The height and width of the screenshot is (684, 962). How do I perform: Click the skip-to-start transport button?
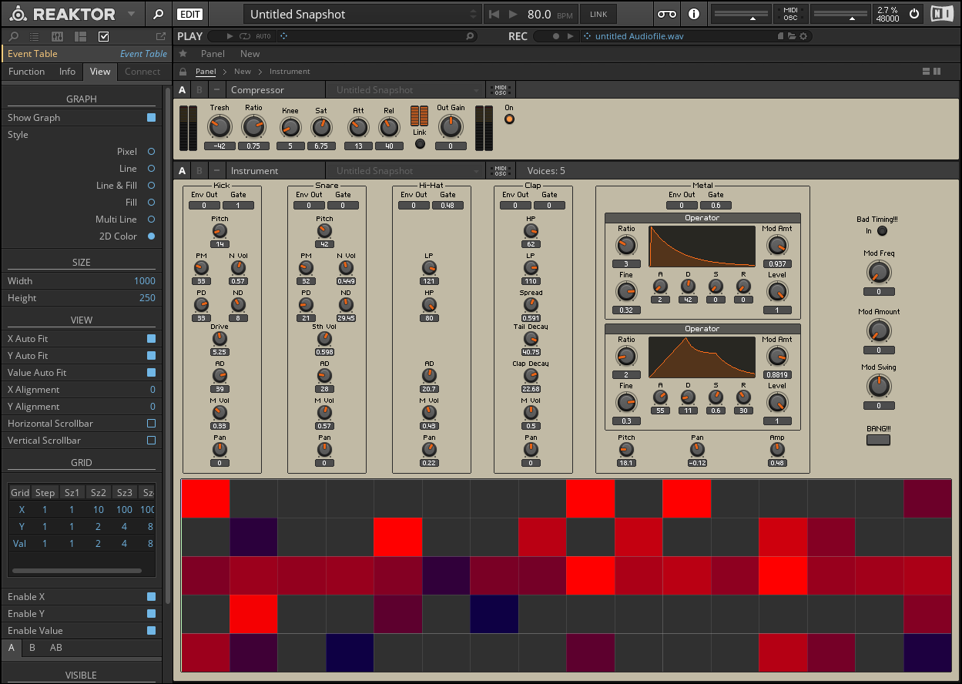pyautogui.click(x=494, y=14)
